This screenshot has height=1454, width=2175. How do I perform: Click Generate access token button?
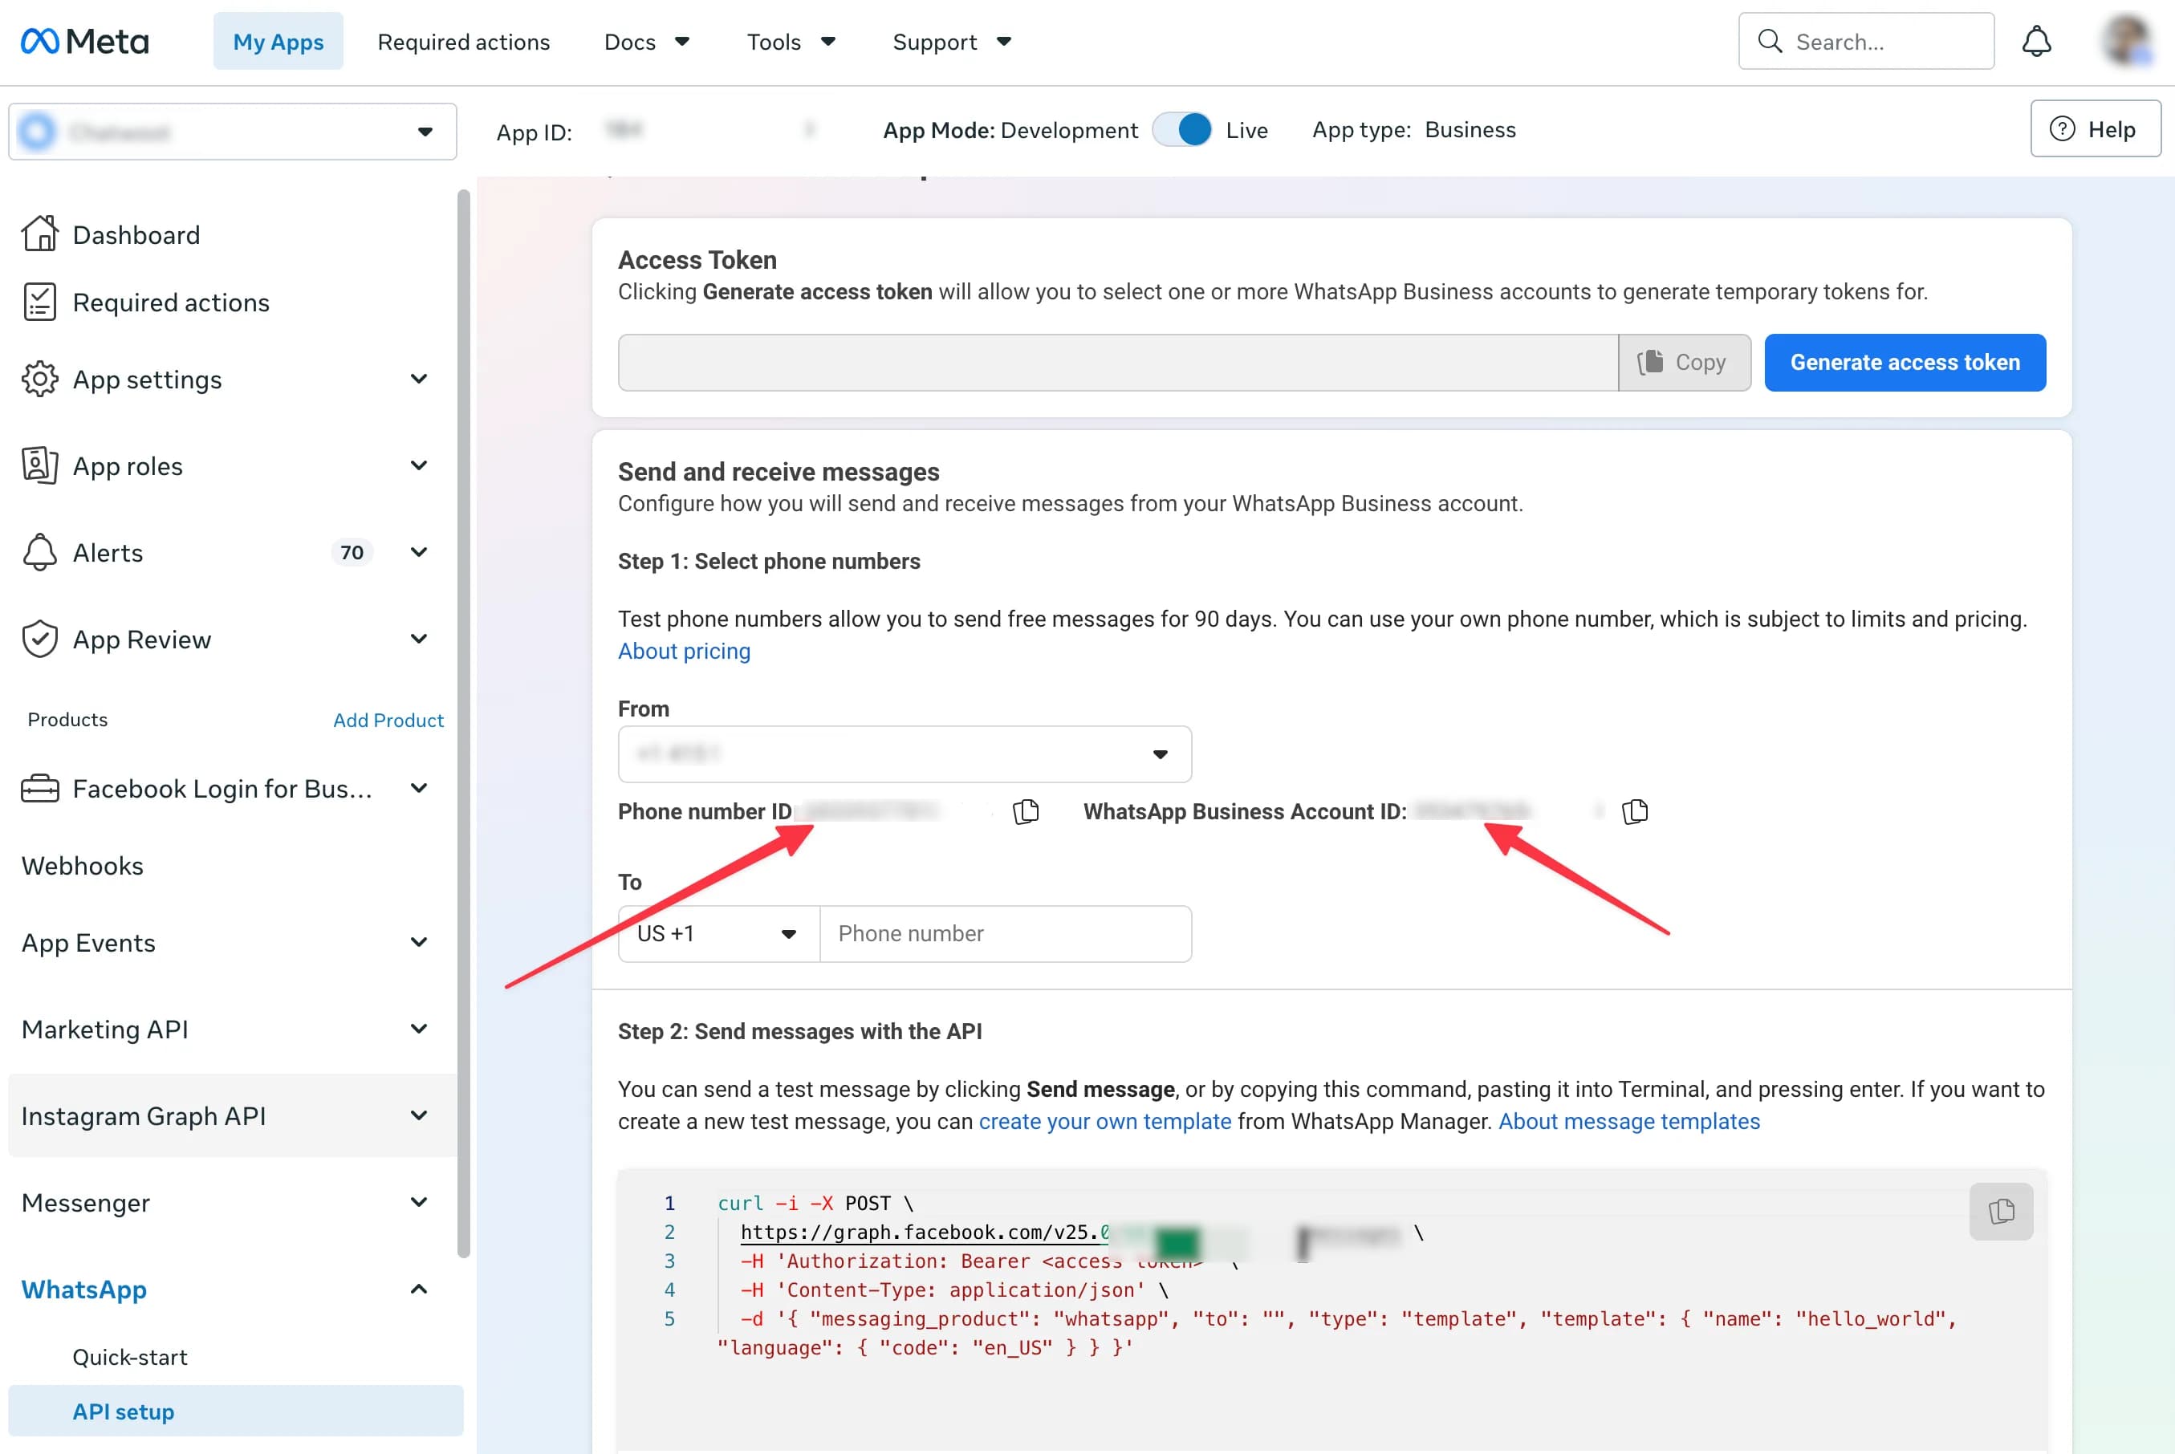(x=1905, y=363)
